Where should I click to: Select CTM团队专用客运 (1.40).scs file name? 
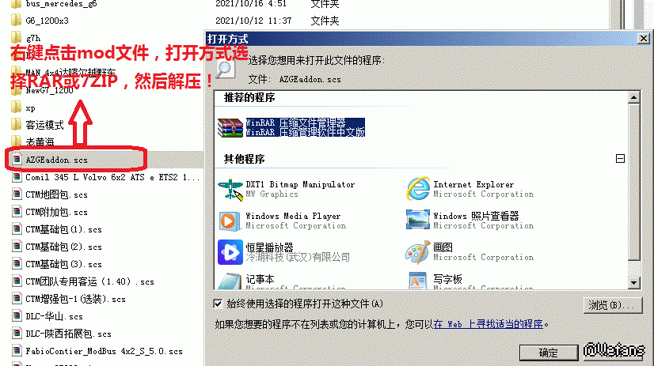[89, 282]
